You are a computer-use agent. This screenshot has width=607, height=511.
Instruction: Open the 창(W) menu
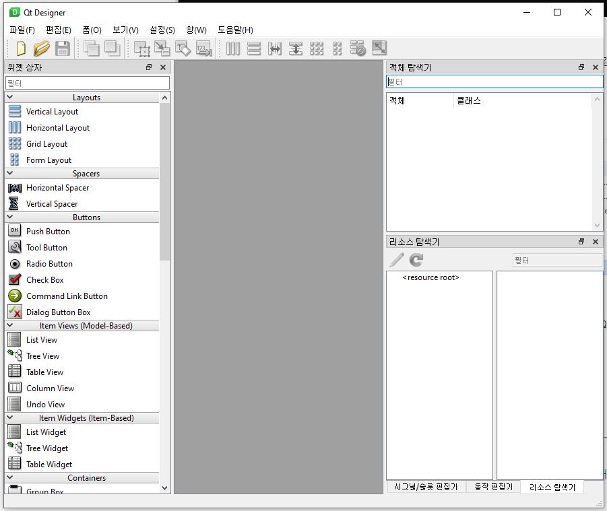[196, 30]
